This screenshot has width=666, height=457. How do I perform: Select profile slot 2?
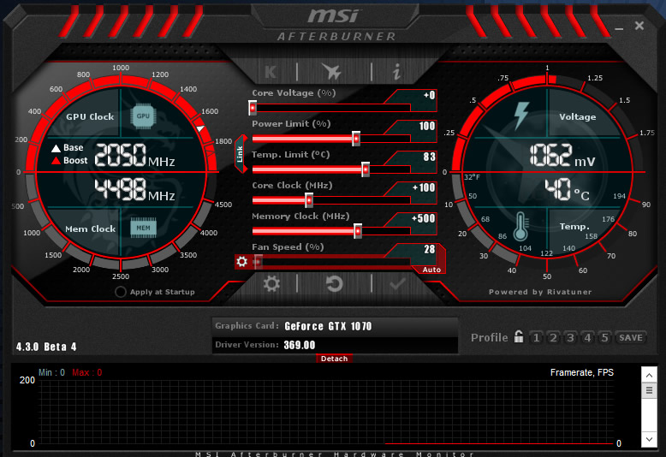(554, 338)
